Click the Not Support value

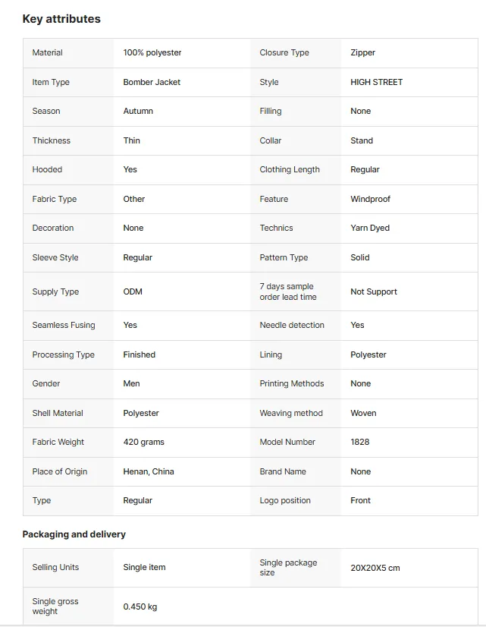tap(374, 291)
